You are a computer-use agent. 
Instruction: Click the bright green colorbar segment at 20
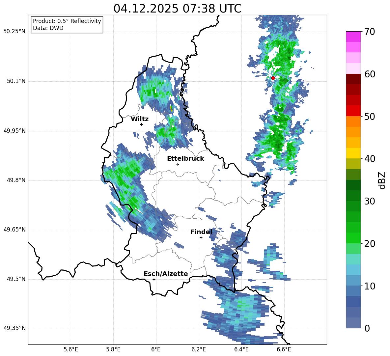coord(353,238)
